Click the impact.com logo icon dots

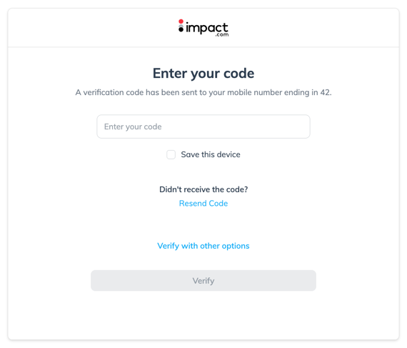tap(181, 26)
